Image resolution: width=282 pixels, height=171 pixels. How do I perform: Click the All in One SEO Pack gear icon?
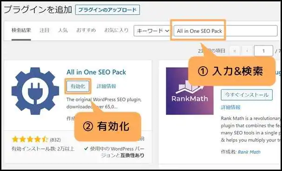[35, 91]
